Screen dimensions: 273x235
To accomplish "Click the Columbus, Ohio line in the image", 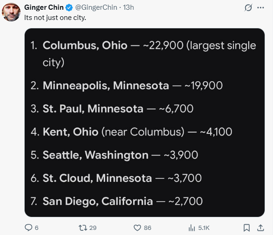I will tap(143, 54).
